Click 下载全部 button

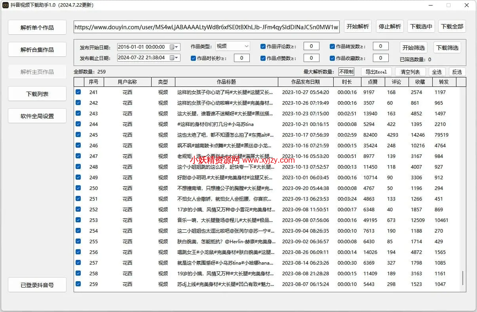(452, 26)
